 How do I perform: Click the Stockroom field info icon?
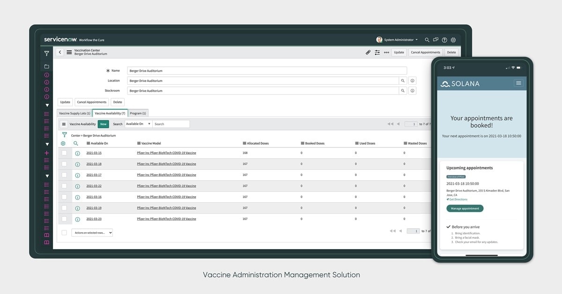(412, 91)
